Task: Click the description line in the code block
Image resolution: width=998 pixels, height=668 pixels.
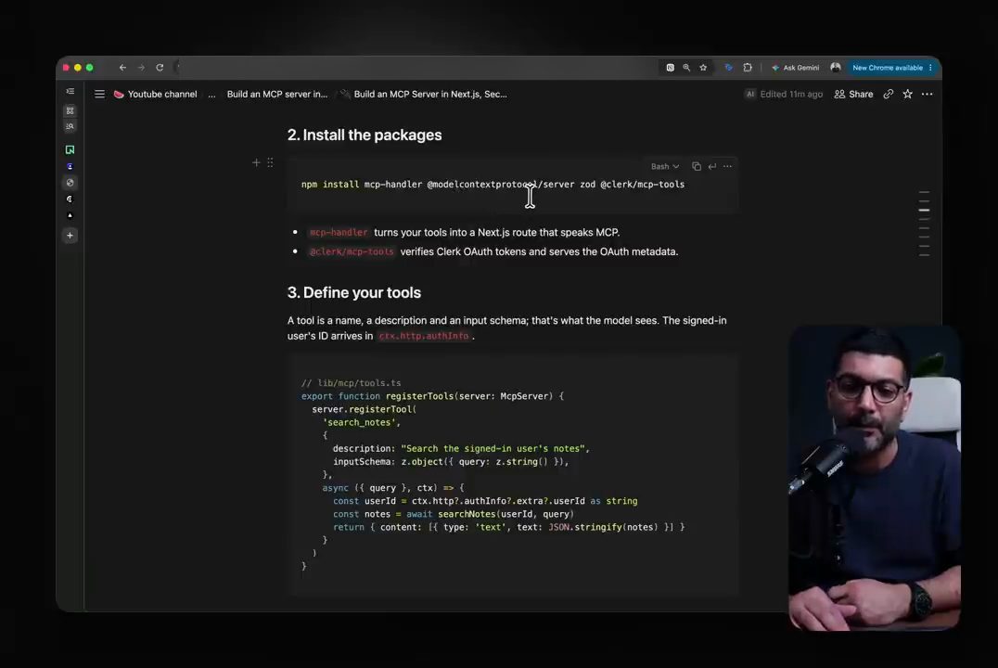Action: (x=461, y=448)
